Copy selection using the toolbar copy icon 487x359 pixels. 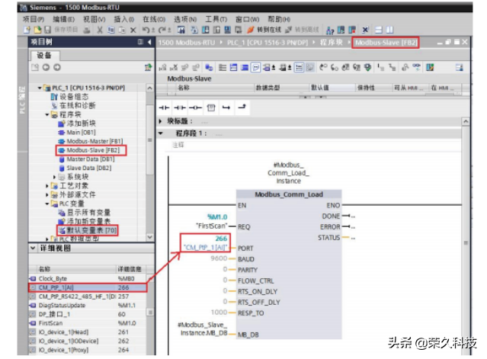pos(111,30)
